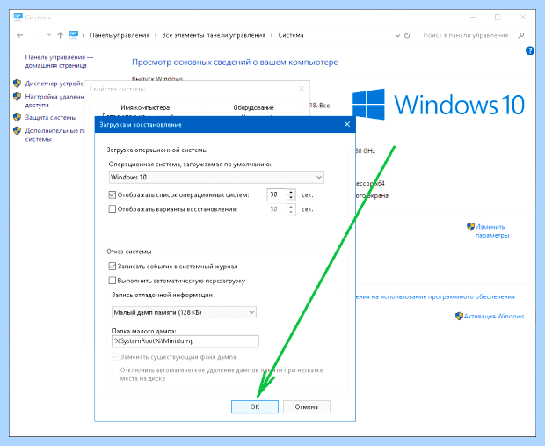Viewport: 545px width, 446px height.
Task: Click the System window title icon
Action: (18, 17)
